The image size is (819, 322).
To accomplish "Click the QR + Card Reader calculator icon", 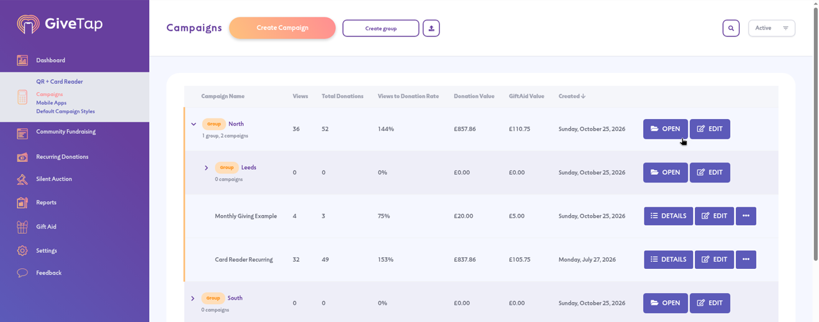I will click(x=22, y=97).
